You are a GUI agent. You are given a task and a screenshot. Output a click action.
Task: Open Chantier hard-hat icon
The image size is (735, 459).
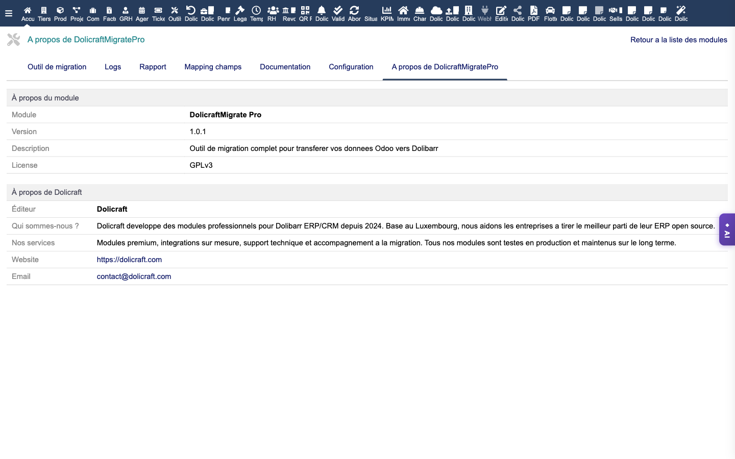point(420,10)
